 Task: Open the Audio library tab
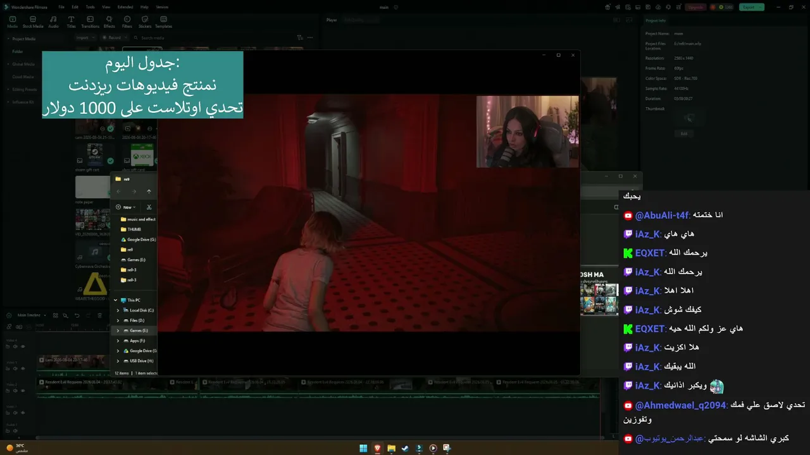53,22
